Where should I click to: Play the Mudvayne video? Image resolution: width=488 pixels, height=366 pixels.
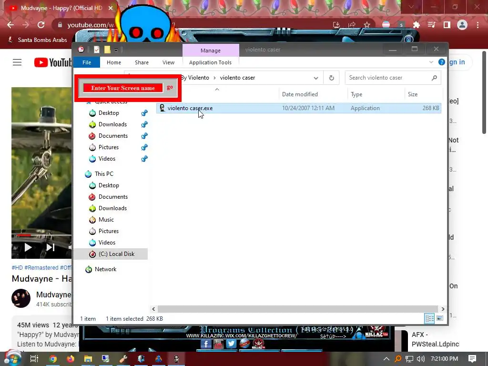[28, 247]
